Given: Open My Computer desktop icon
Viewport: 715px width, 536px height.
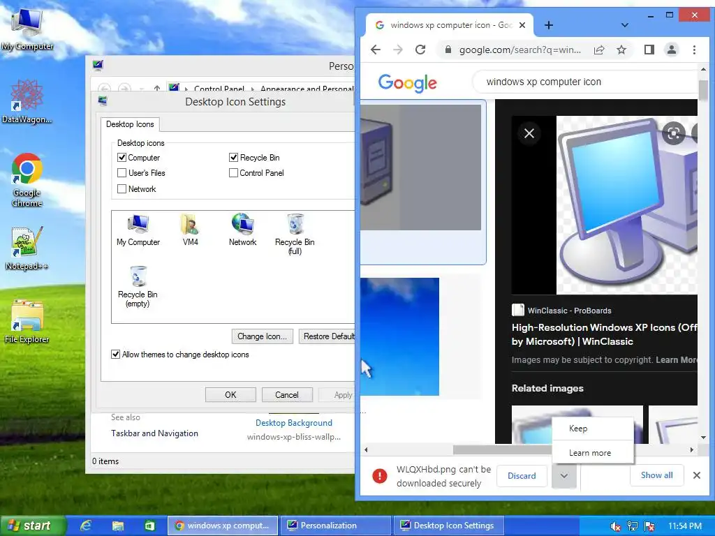Looking at the screenshot, I should (x=27, y=29).
